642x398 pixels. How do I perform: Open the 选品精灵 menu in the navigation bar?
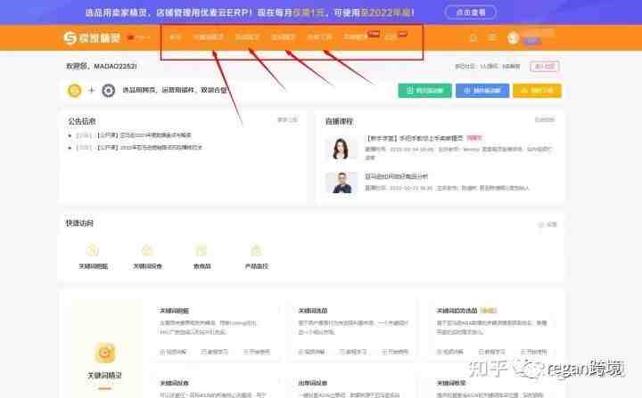coord(247,37)
